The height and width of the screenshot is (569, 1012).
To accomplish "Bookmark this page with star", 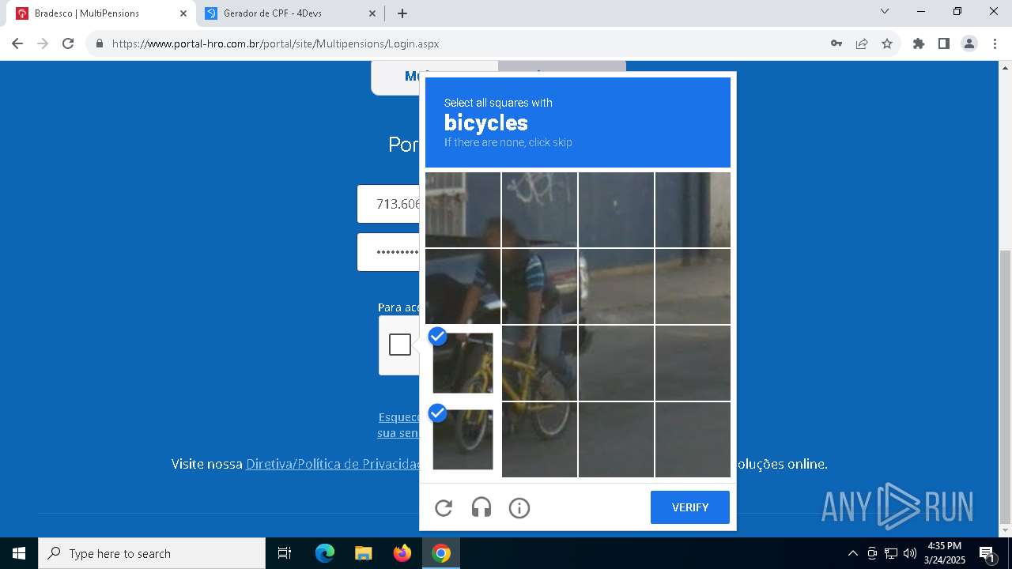I will point(887,43).
